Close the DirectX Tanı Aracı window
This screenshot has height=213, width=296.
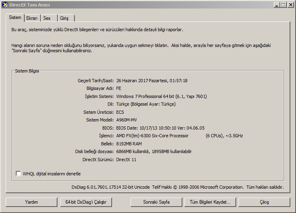290,5
